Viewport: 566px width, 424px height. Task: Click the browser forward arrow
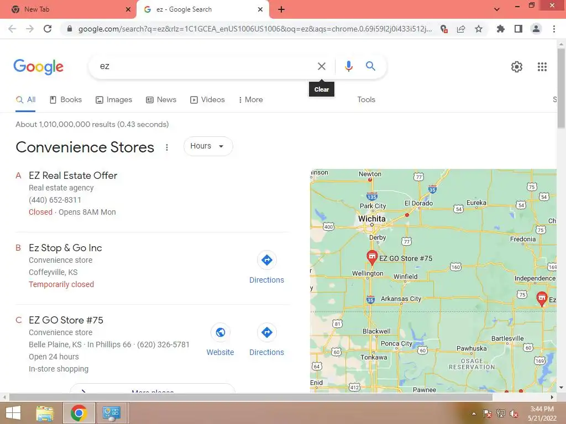pos(30,29)
